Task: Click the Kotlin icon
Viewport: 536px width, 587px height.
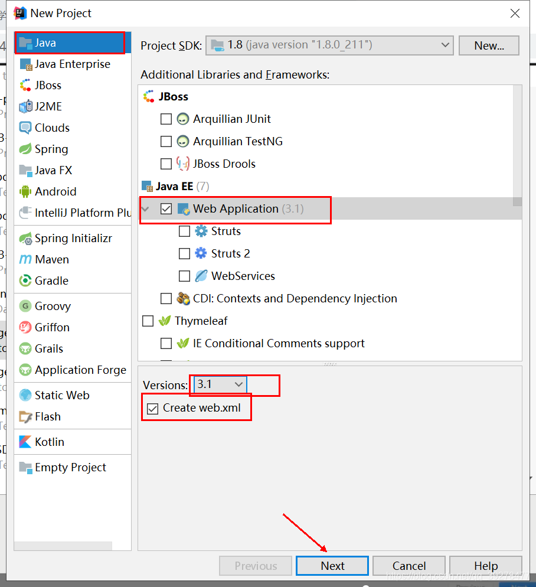Action: coord(25,442)
